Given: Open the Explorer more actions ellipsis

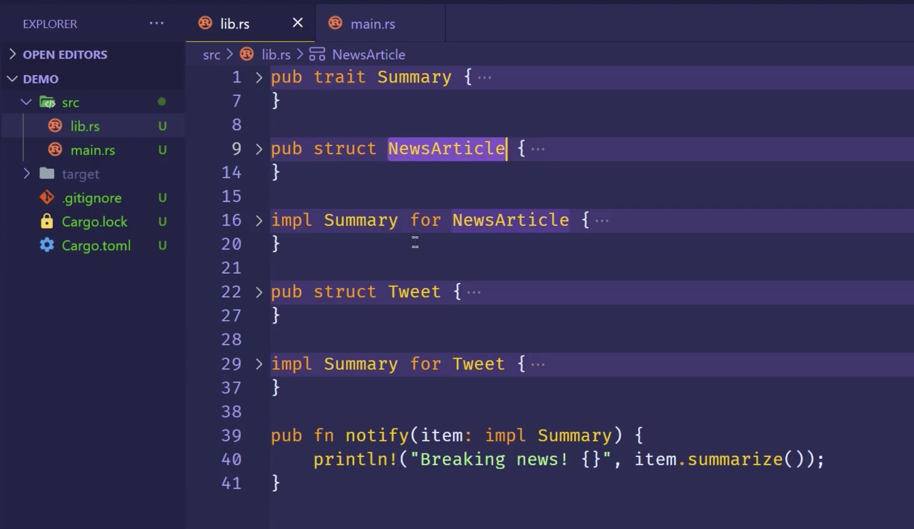Looking at the screenshot, I should click(x=156, y=23).
